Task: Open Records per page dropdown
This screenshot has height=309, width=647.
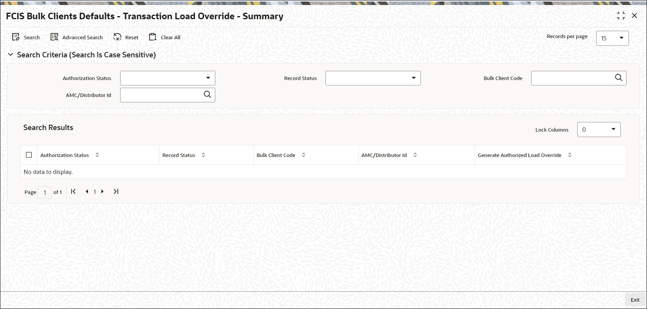Action: click(x=612, y=38)
